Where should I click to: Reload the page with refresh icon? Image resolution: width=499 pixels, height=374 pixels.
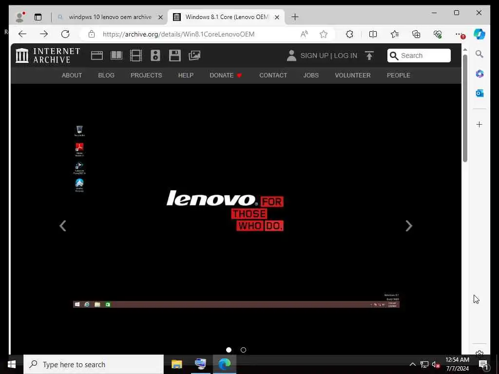[x=65, y=34]
